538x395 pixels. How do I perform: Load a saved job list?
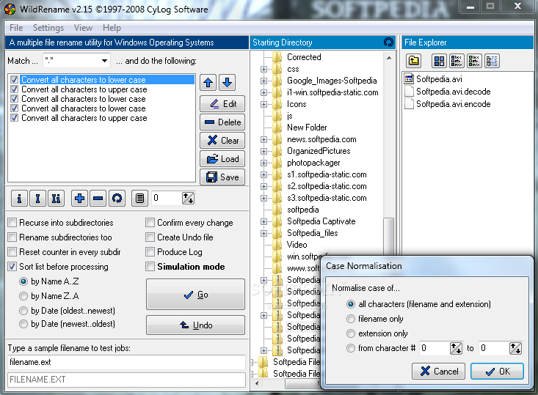222,159
